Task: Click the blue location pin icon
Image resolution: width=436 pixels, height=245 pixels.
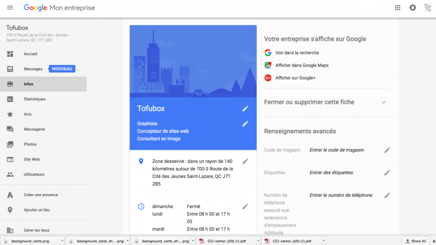Action: tap(141, 162)
